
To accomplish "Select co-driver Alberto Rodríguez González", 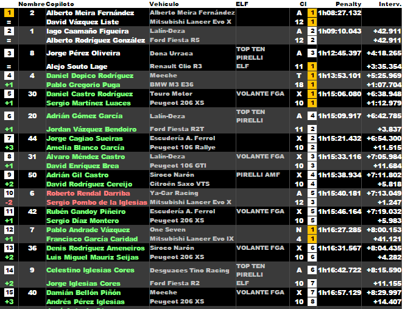I will 96,40.
